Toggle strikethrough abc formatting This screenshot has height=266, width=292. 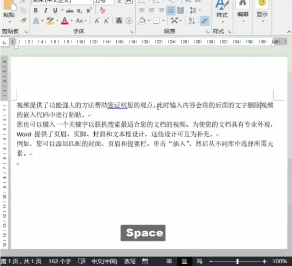point(70,11)
